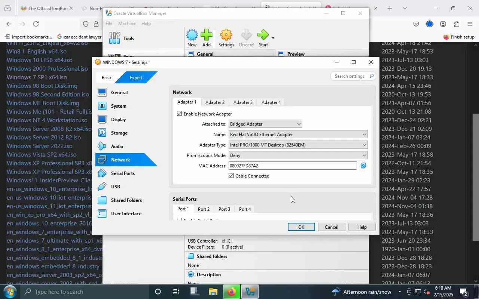Show hidden system tray icons
Viewport: 479px width, 299px height.
(400, 292)
